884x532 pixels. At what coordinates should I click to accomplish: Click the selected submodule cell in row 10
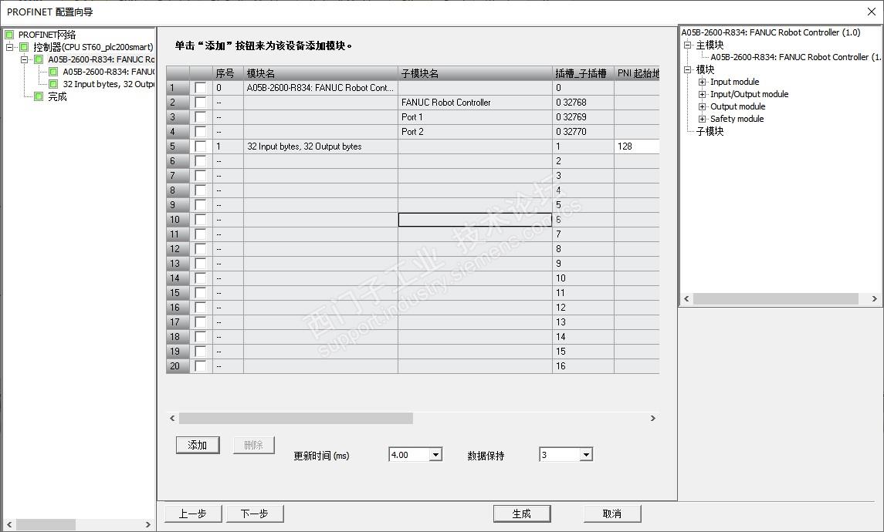[475, 220]
